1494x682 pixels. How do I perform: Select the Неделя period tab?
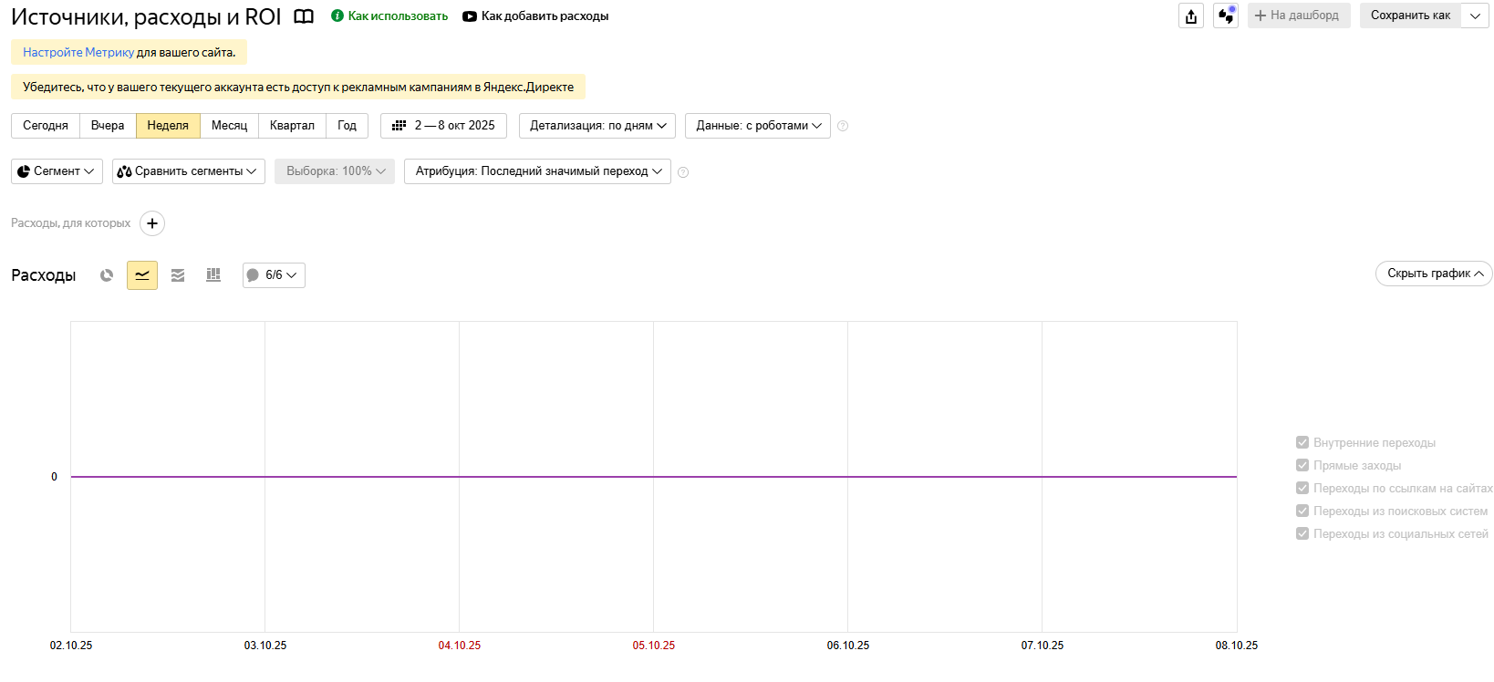[168, 126]
